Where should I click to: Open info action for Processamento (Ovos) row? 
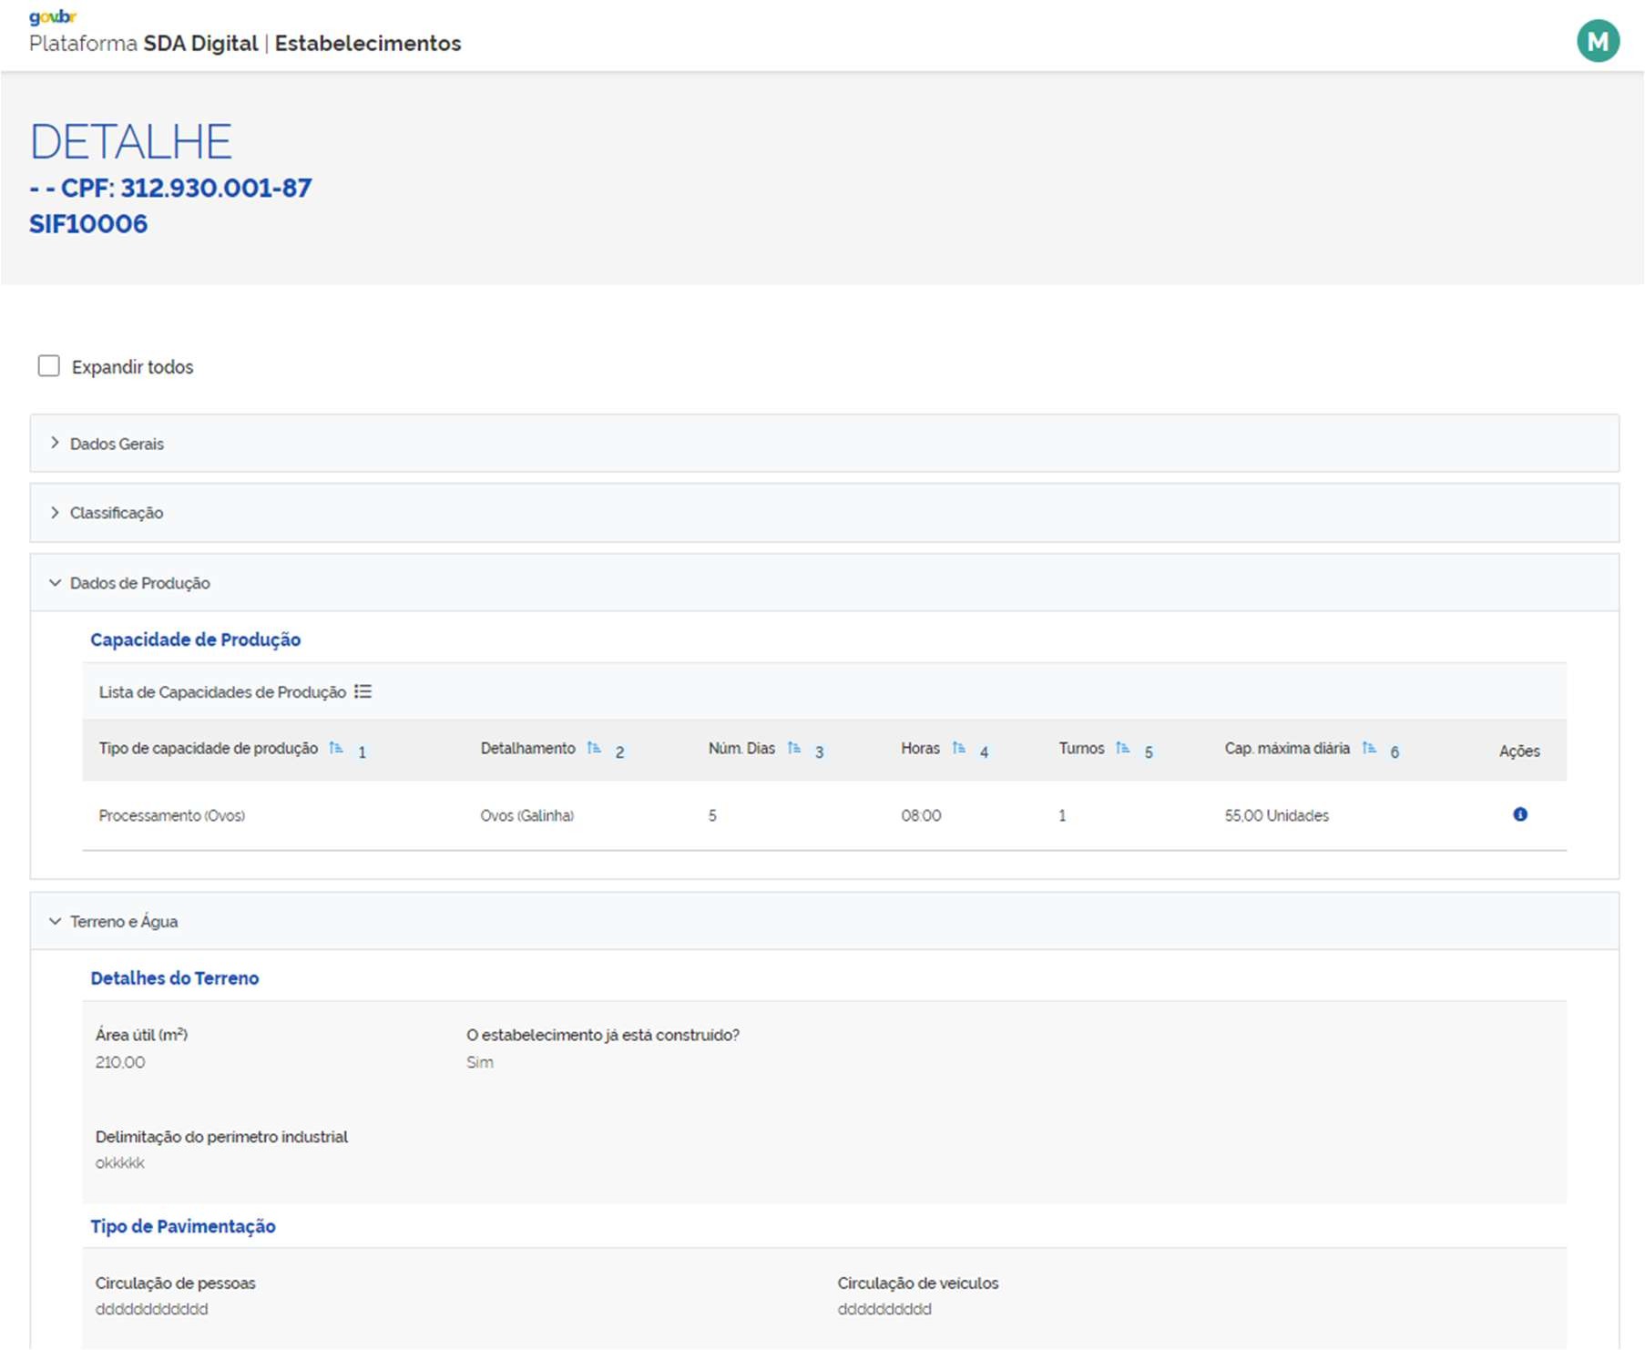[x=1519, y=814]
